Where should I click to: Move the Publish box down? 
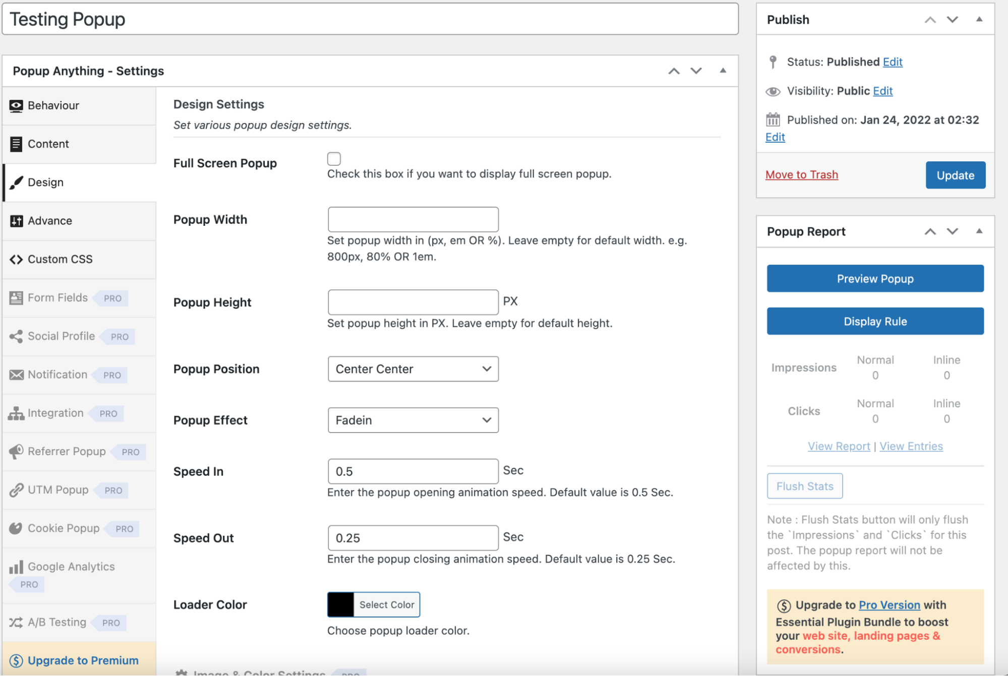953,20
